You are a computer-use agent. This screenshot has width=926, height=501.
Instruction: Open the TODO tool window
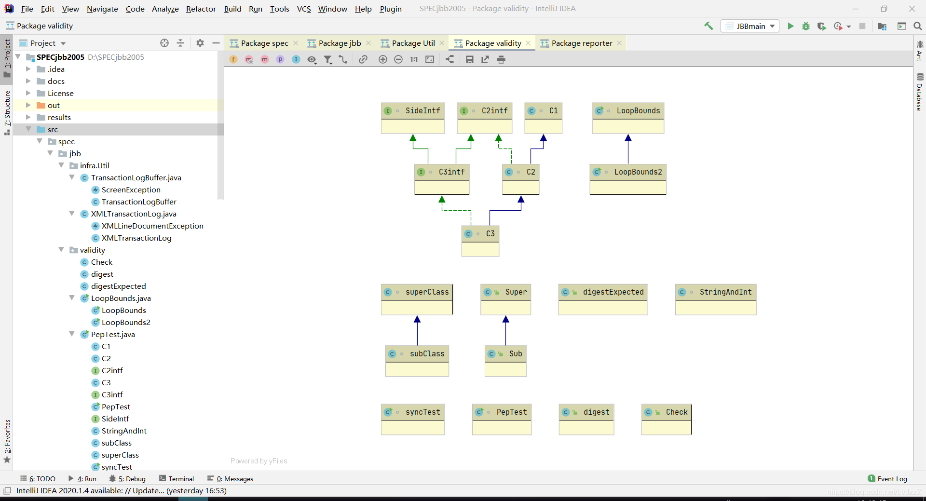click(38, 479)
